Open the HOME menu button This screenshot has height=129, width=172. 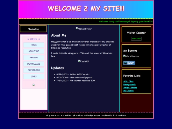[x=34, y=45]
